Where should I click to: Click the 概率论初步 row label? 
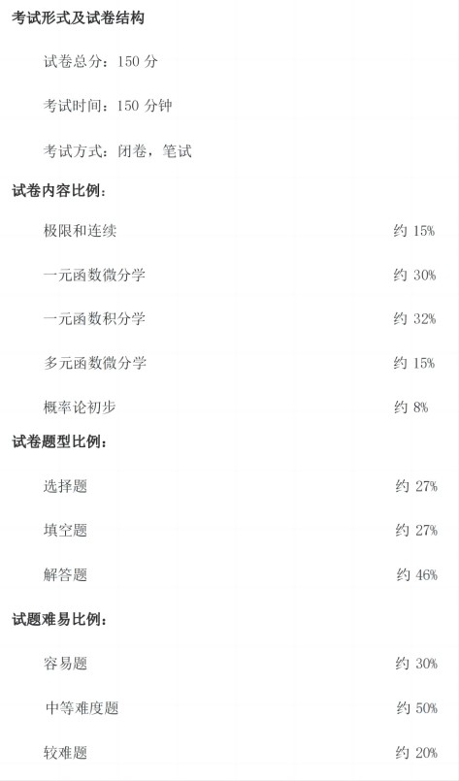click(80, 407)
